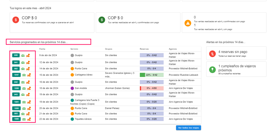Click the red 5% - 4/80 reservations bar
This screenshot has height=133, width=271.
point(152,88)
